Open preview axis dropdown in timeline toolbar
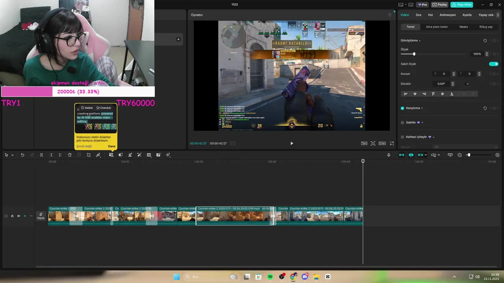This screenshot has height=283, width=504. (x=426, y=155)
